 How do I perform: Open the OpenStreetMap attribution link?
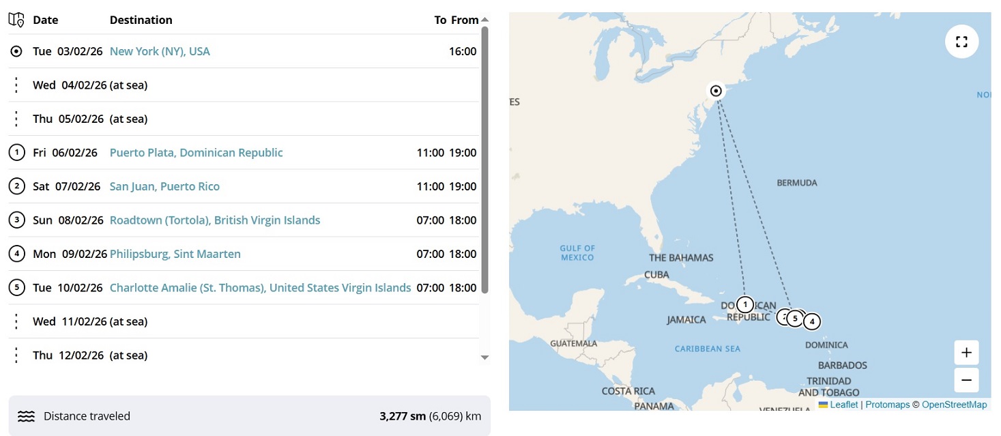pos(954,405)
